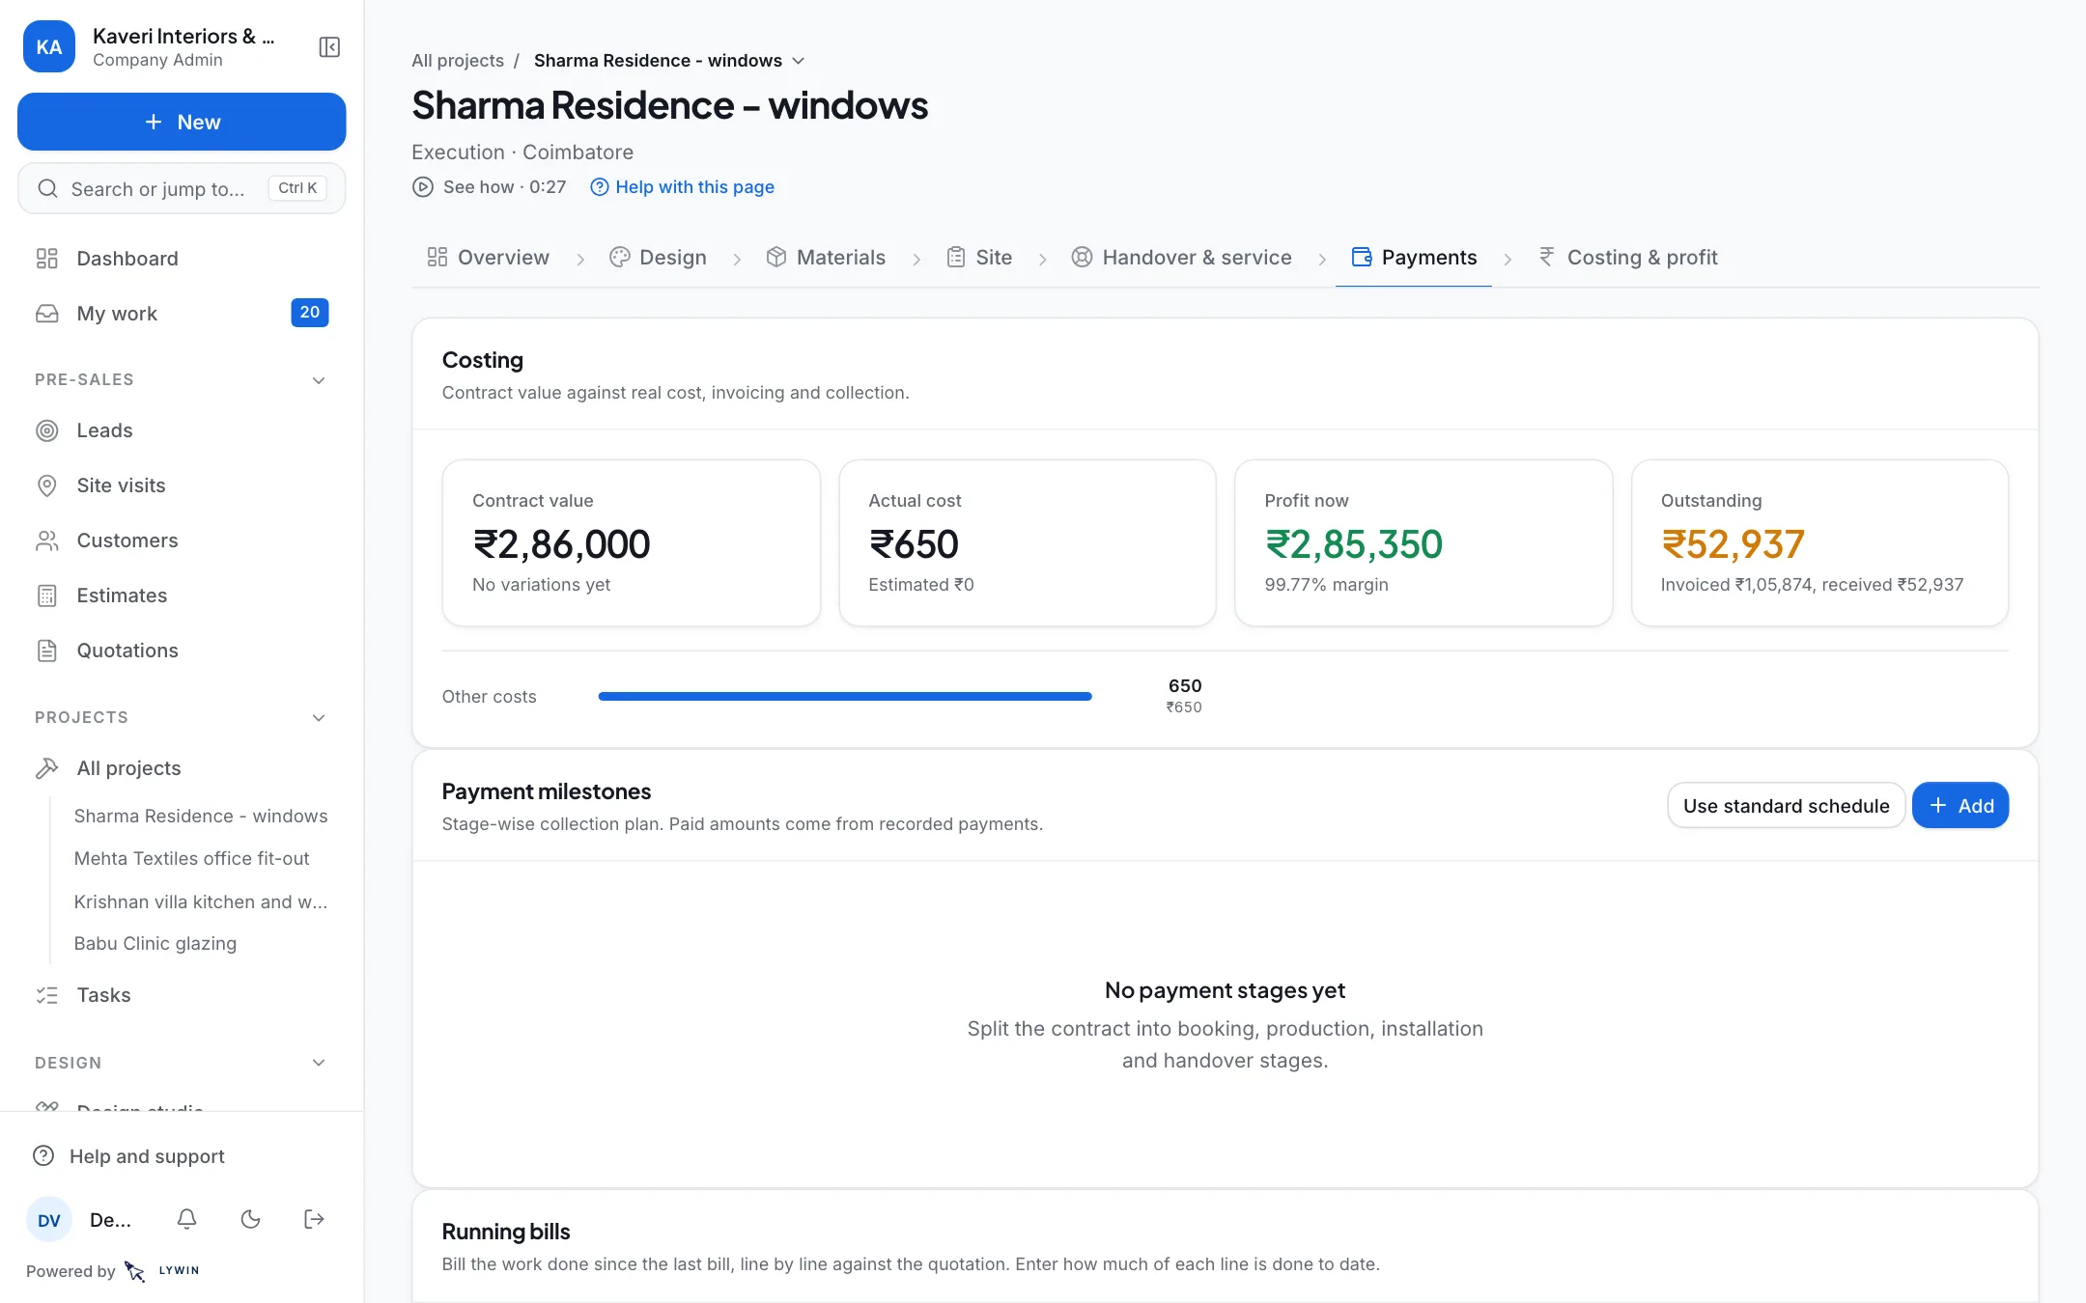Open Site visits page
Viewport: 2086px width, 1303px height.
(182, 485)
